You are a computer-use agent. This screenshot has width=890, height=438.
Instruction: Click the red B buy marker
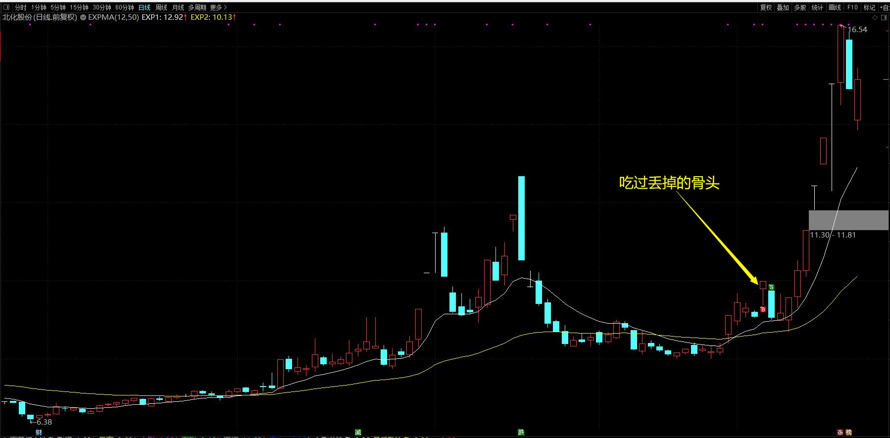point(763,310)
